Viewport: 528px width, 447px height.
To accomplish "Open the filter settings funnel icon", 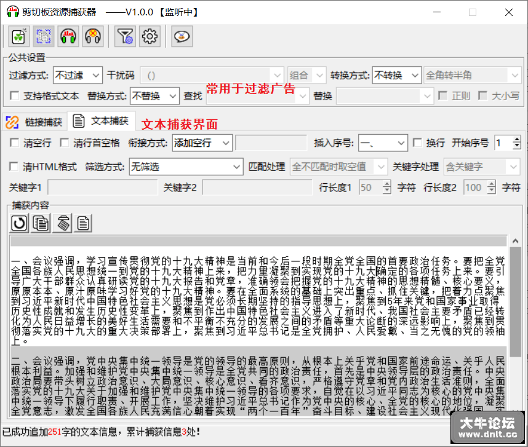I will pos(125,36).
